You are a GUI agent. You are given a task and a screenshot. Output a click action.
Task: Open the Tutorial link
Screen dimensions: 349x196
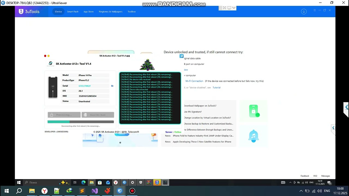click(216, 88)
